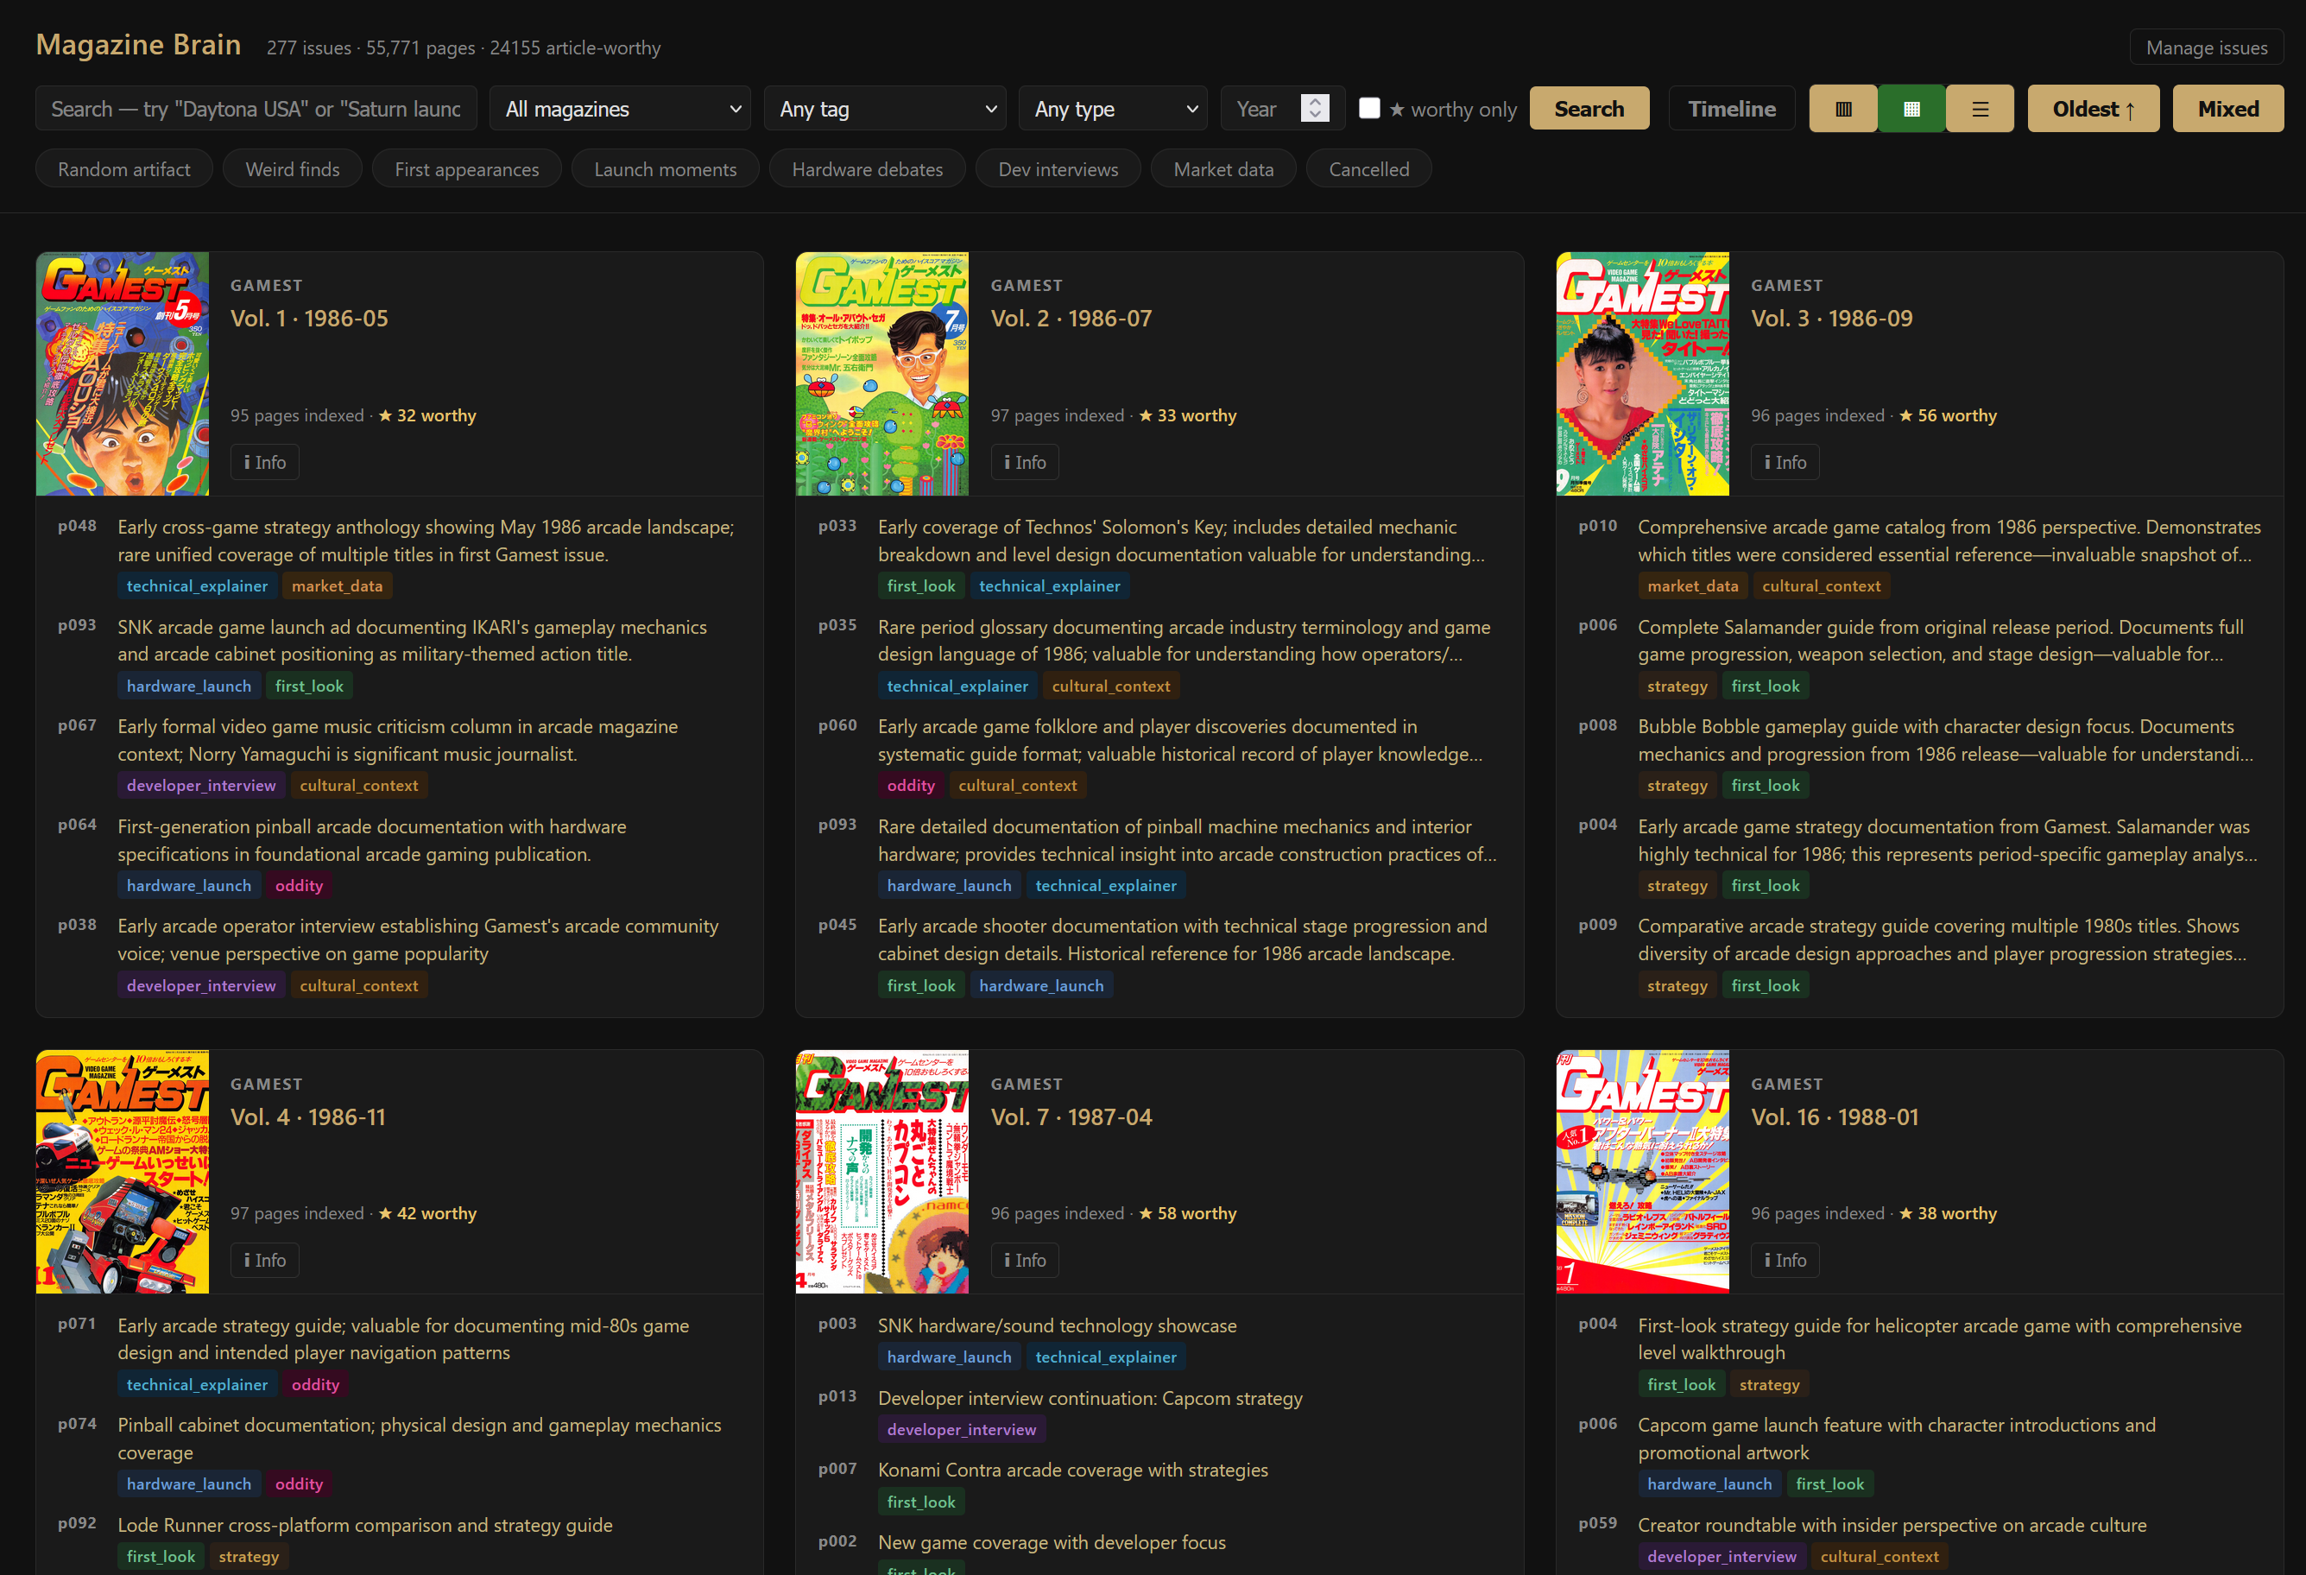Viewport: 2306px width, 1575px height.
Task: Enable the worthy only checkbox
Action: [x=1369, y=108]
